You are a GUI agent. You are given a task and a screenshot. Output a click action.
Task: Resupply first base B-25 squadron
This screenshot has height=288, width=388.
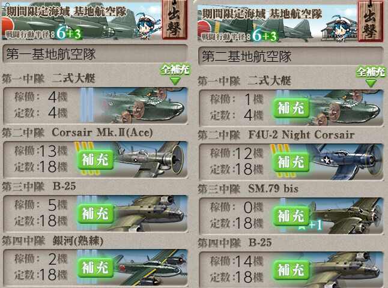click(95, 214)
